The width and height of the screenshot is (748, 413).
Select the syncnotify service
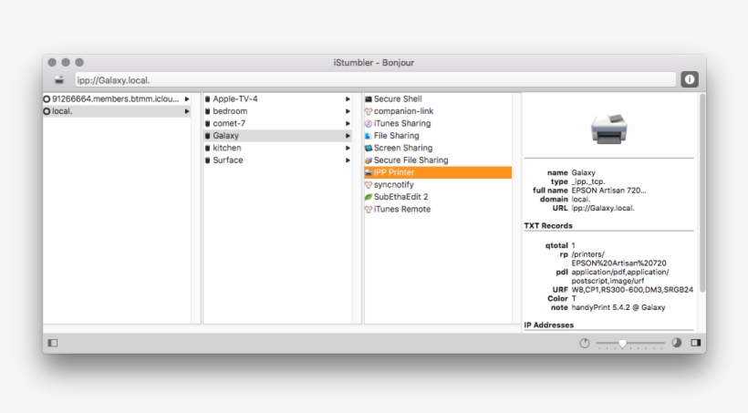pyautogui.click(x=438, y=185)
